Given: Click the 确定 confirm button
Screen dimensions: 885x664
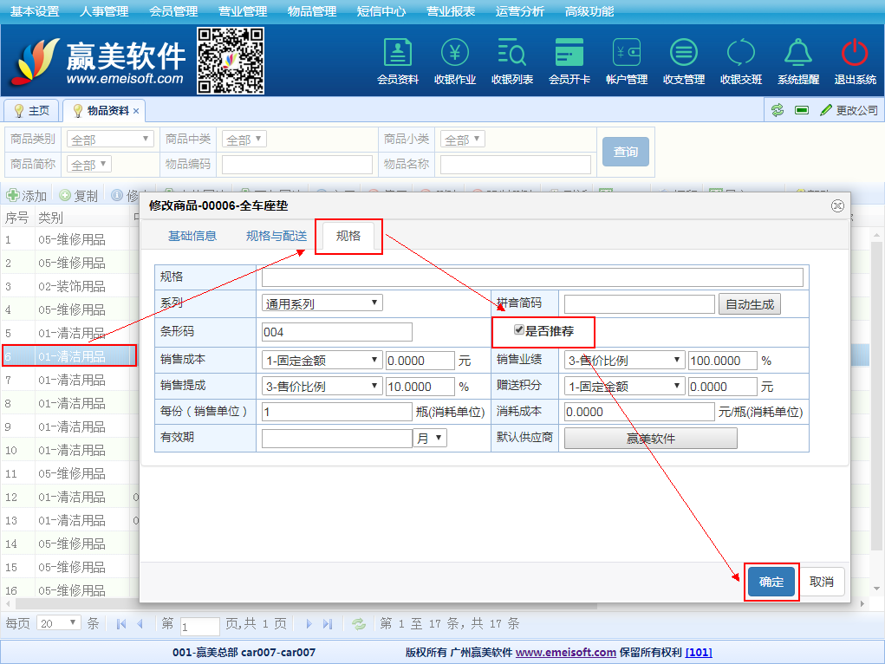Looking at the screenshot, I should coord(771,582).
